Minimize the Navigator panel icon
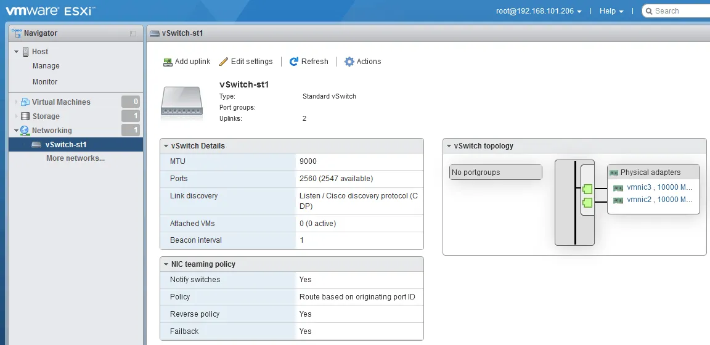 tap(133, 33)
